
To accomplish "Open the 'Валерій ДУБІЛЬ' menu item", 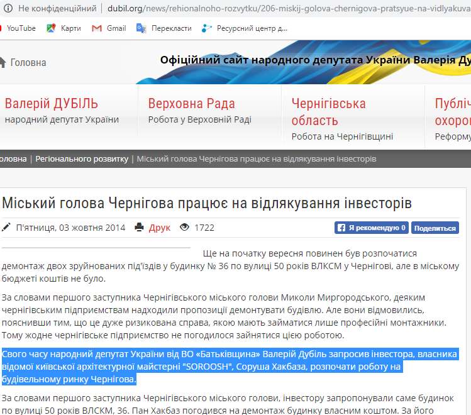I will click(x=52, y=104).
